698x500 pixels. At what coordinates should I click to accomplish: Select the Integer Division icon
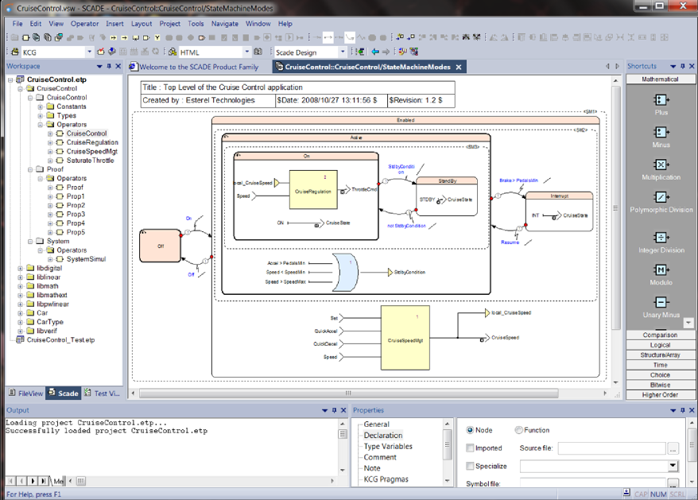[x=661, y=238]
